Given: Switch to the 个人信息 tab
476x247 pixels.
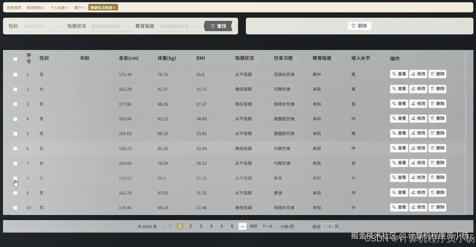Looking at the screenshot, I should pyautogui.click(x=58, y=8).
